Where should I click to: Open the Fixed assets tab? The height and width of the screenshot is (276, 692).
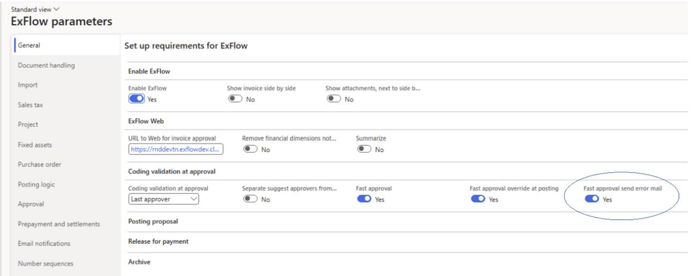click(x=67, y=145)
